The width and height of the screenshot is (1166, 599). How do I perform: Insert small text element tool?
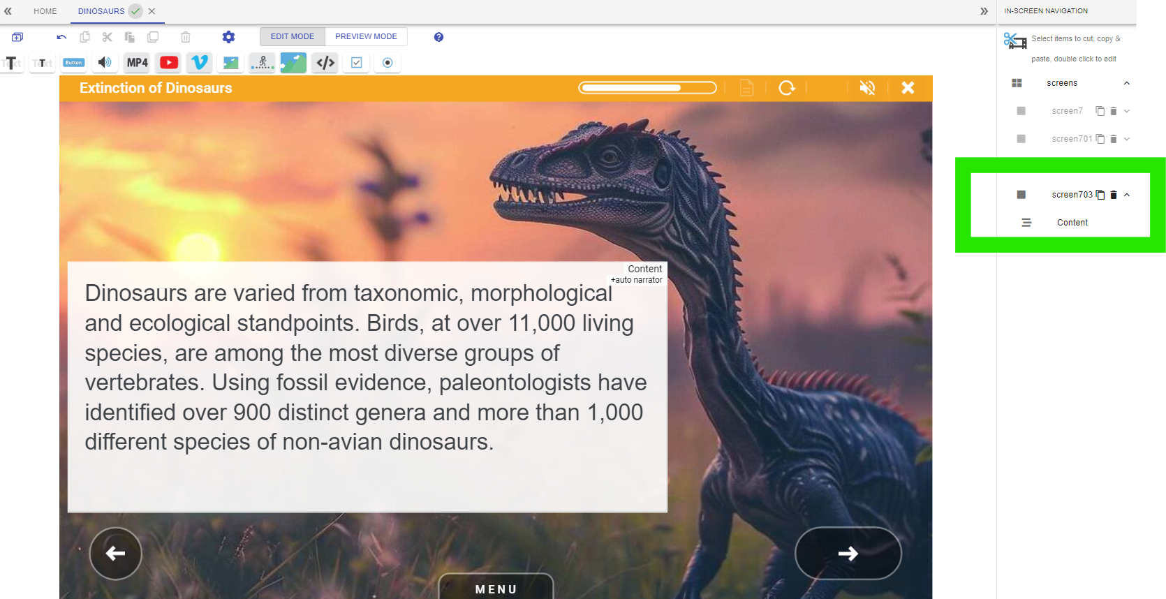click(x=43, y=63)
